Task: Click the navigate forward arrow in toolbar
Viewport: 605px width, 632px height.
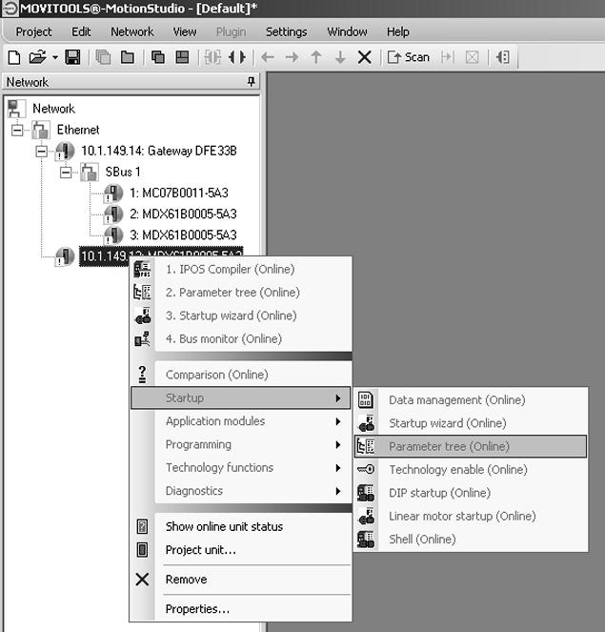Action: pyautogui.click(x=292, y=57)
